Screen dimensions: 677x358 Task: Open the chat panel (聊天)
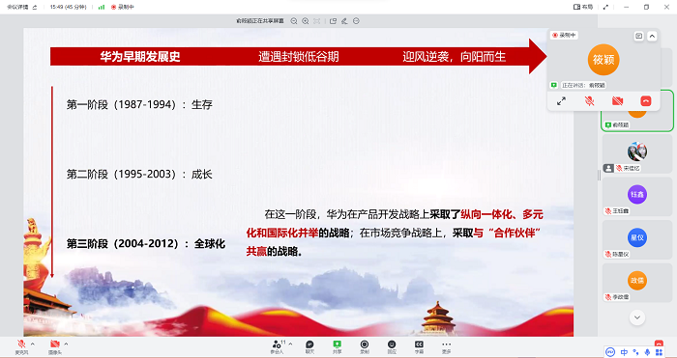click(x=309, y=346)
